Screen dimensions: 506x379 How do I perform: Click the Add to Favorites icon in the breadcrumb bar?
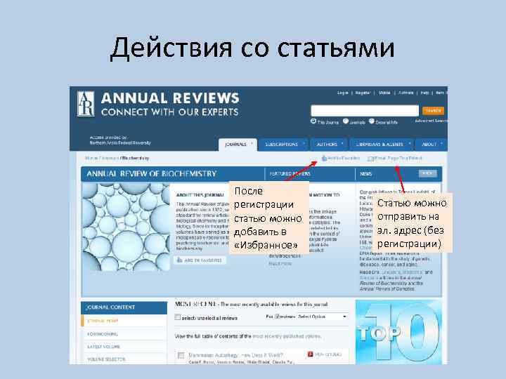tap(324, 158)
